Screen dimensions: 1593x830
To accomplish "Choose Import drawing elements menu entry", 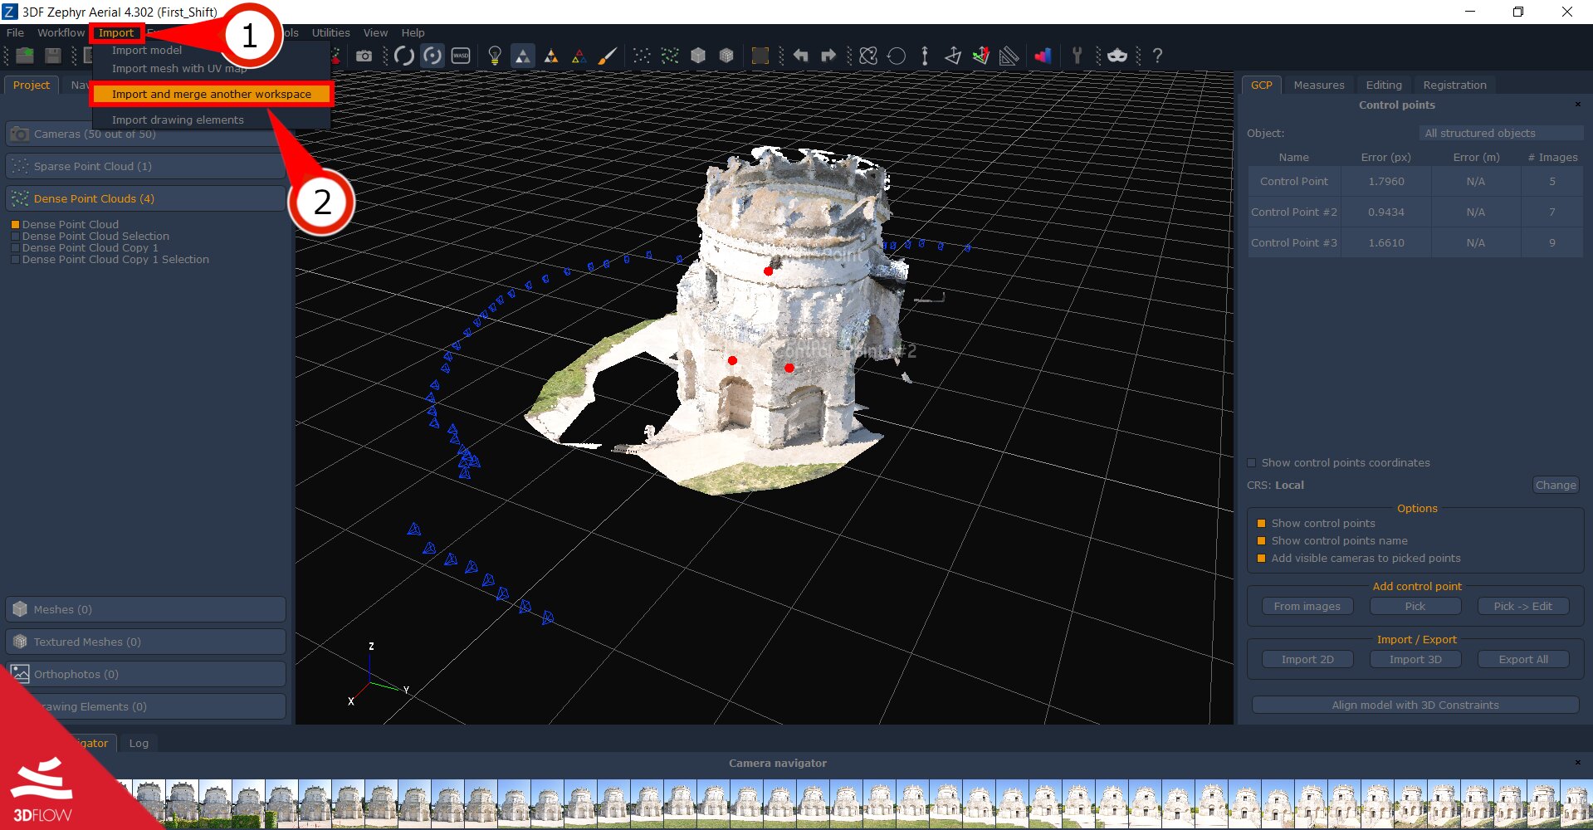I will pos(178,120).
